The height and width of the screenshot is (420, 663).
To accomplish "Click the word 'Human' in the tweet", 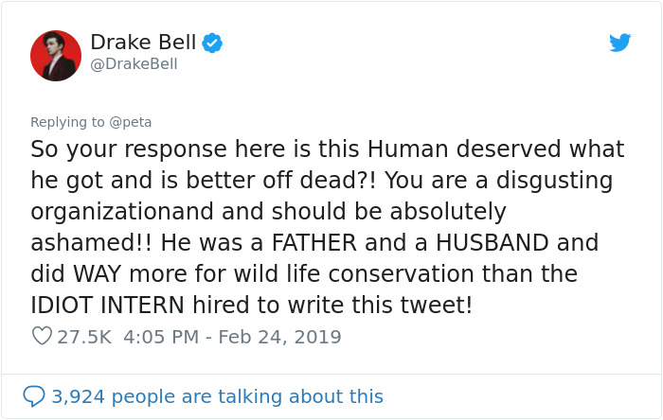I will point(407,149).
